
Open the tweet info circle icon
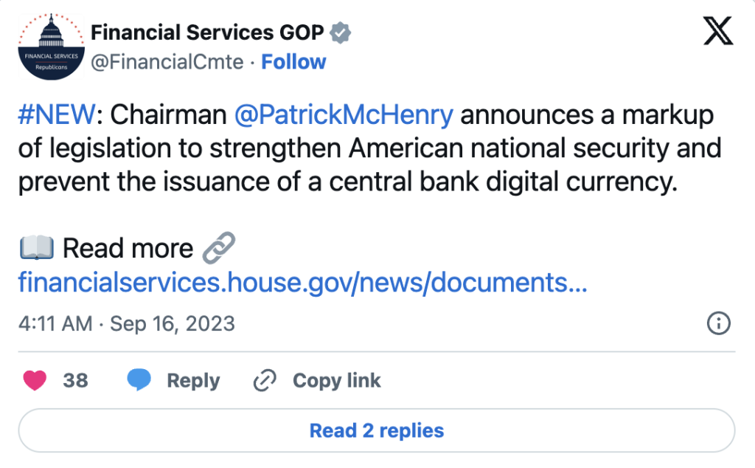tap(718, 323)
